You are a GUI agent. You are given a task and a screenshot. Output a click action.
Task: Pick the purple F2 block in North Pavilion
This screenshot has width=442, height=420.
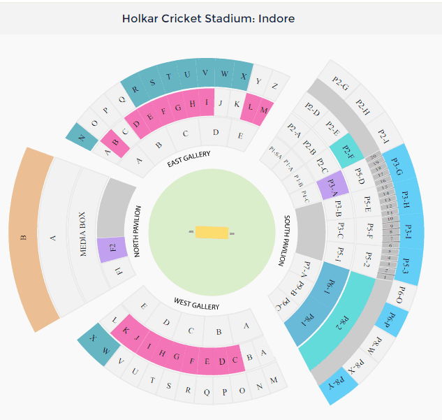112,248
